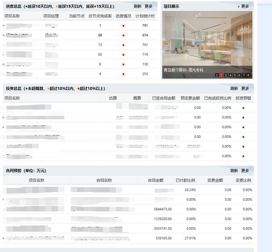Click the red status dot in the 255 countdown row
Image resolution: width=272 pixels, height=252 pixels.
[123, 74]
